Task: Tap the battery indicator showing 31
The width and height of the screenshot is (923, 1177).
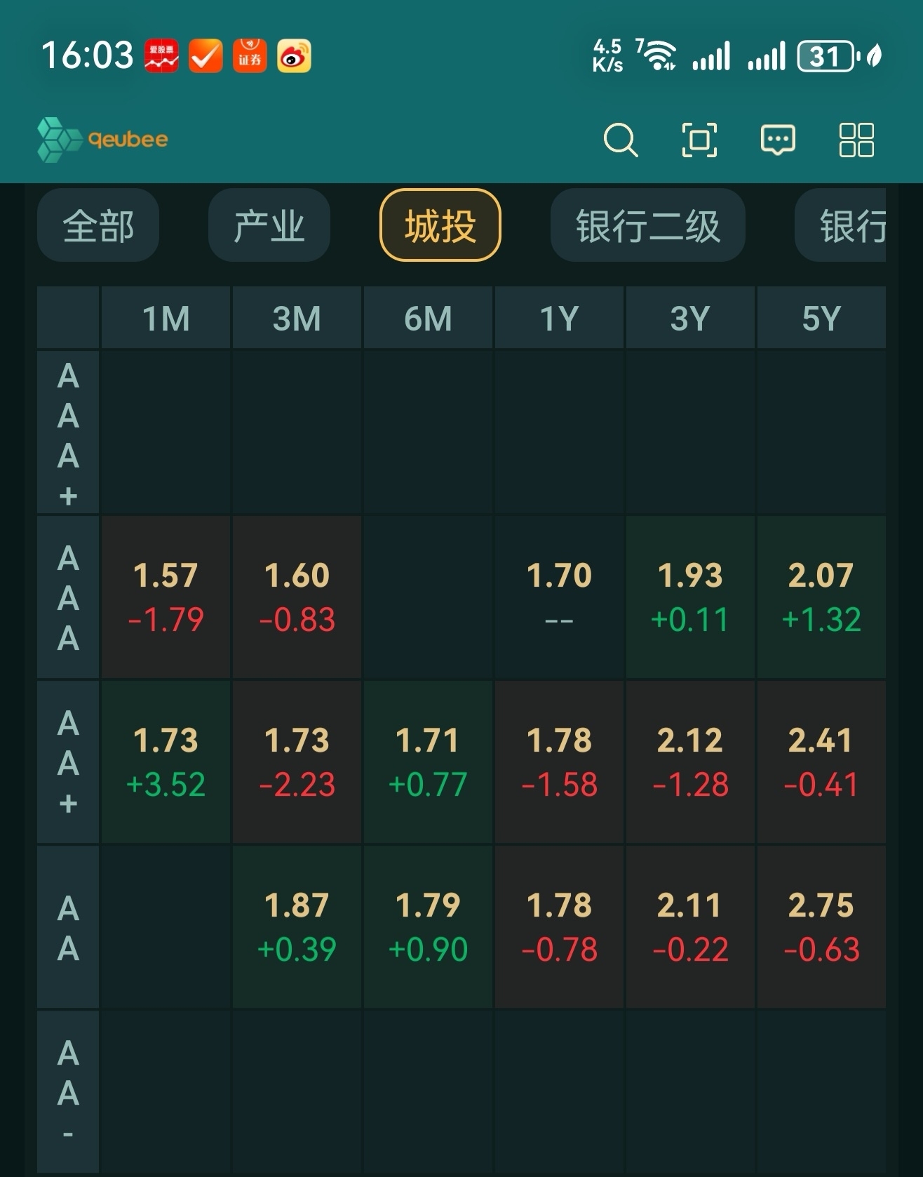Action: pos(828,56)
